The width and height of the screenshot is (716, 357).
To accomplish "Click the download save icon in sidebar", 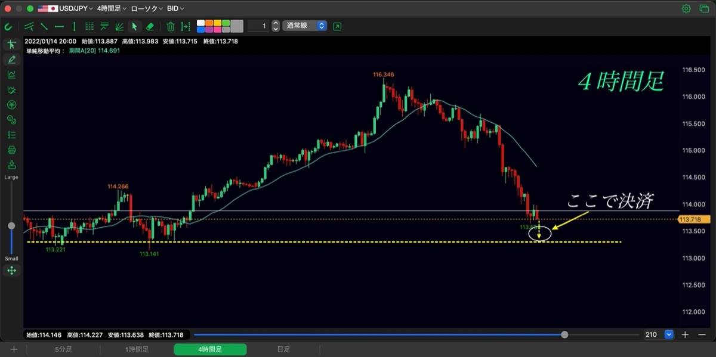I will pos(11,164).
